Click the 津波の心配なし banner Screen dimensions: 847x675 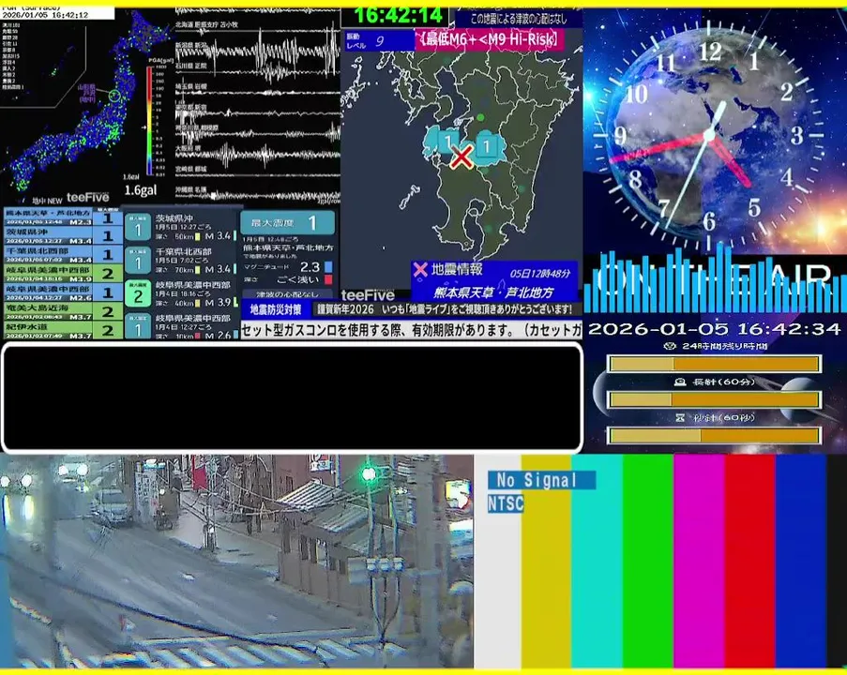click(x=287, y=294)
